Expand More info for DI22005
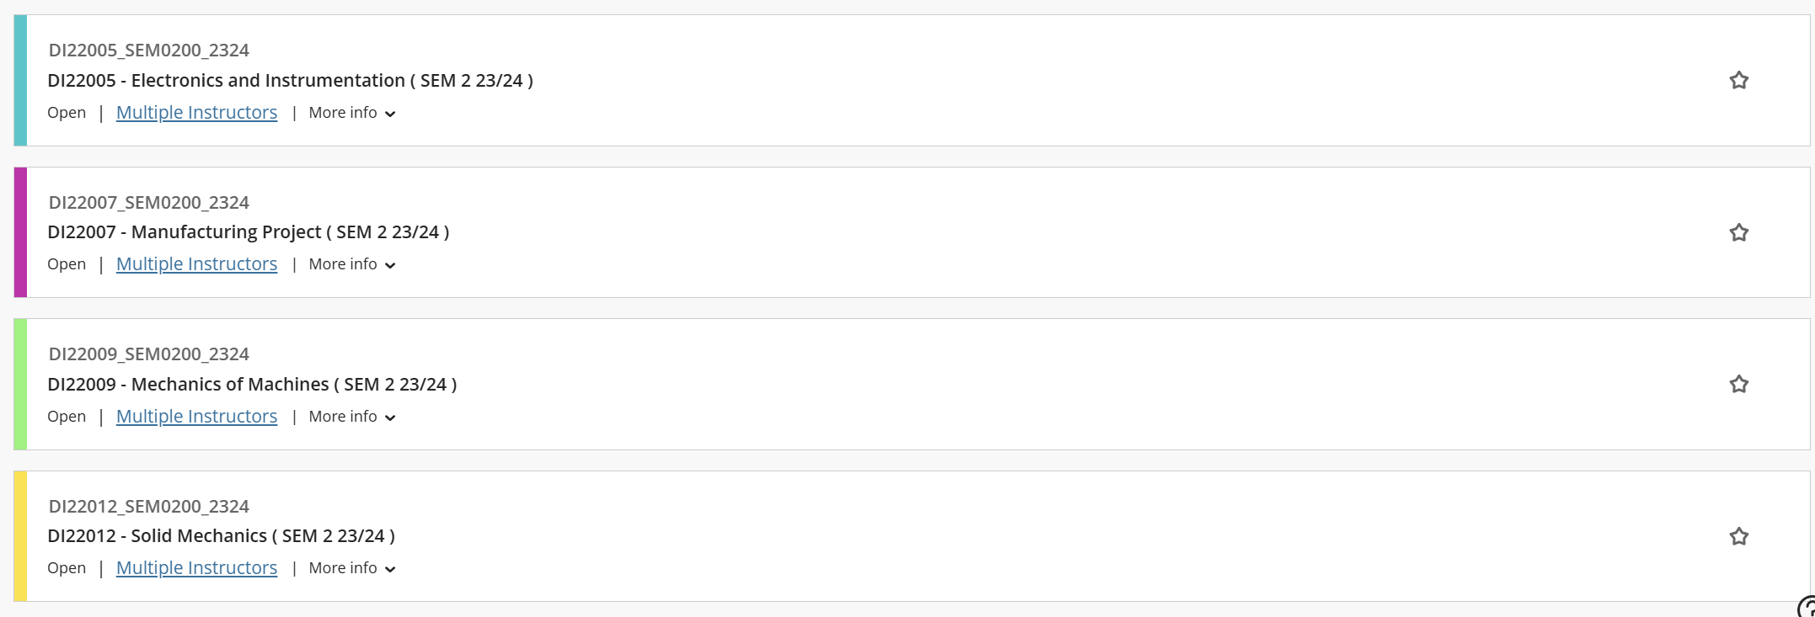1815x617 pixels. tap(352, 113)
